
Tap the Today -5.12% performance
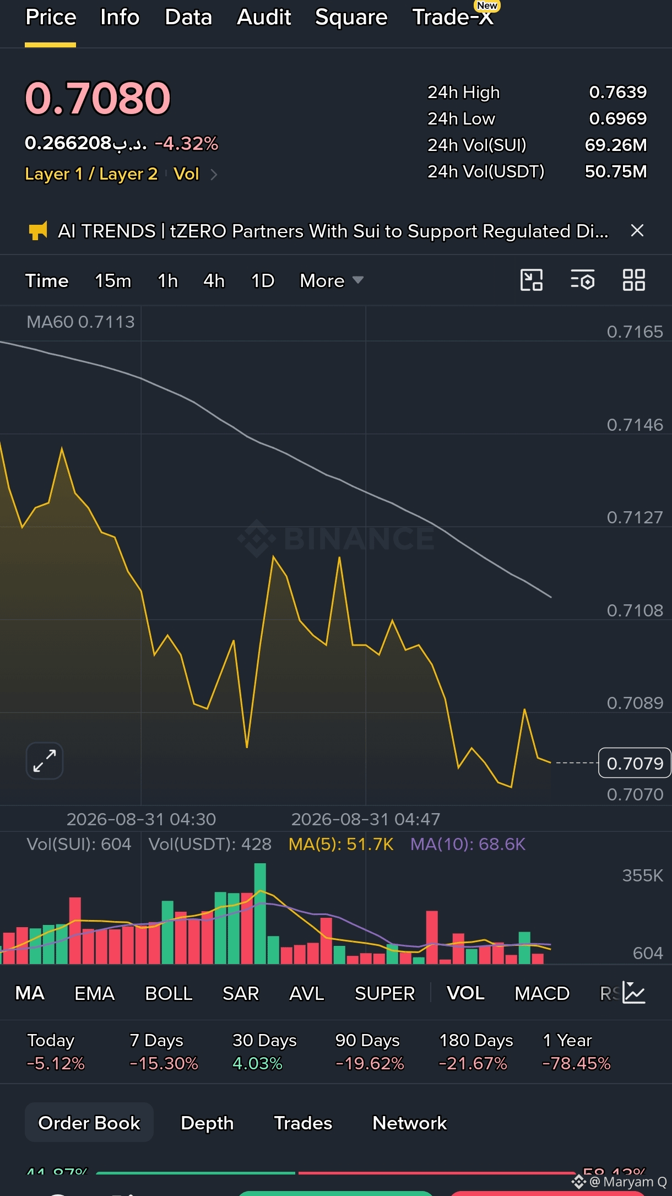(56, 1052)
